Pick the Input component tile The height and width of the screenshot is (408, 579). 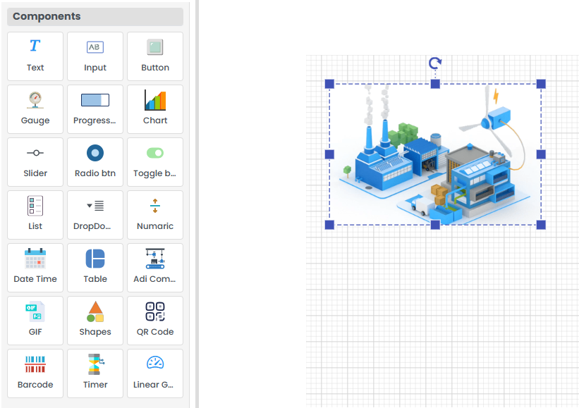pos(95,56)
